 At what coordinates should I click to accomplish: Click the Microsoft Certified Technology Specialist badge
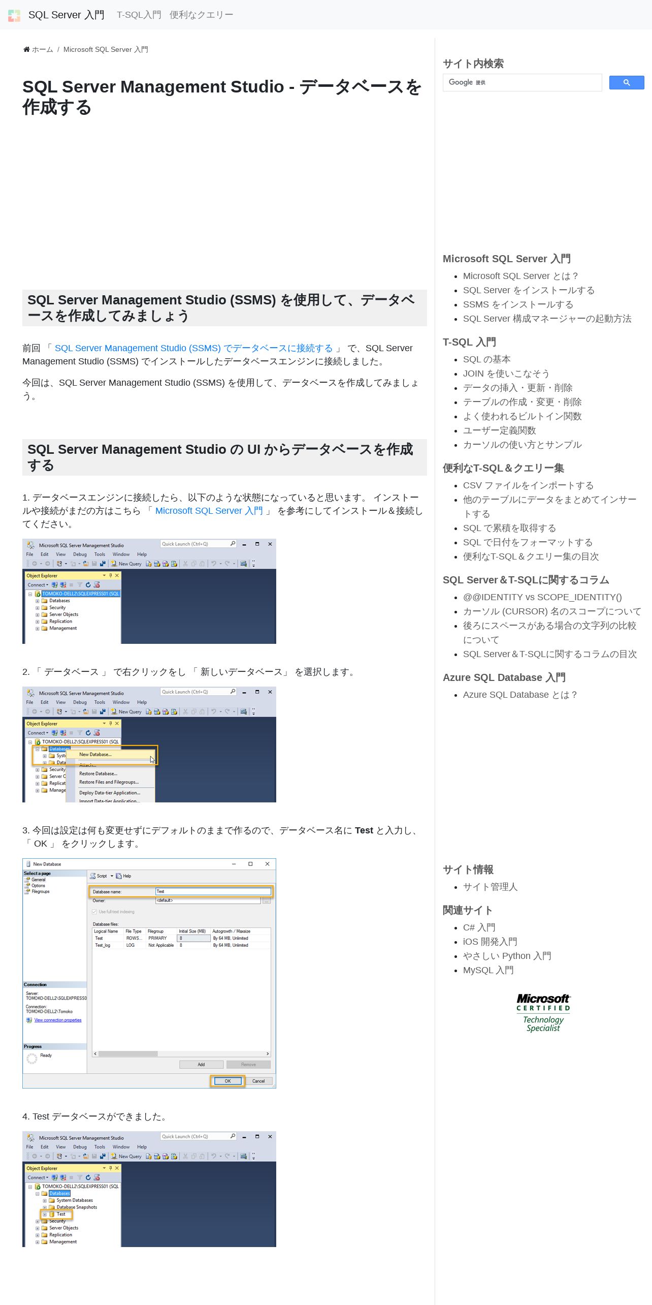tap(543, 1013)
